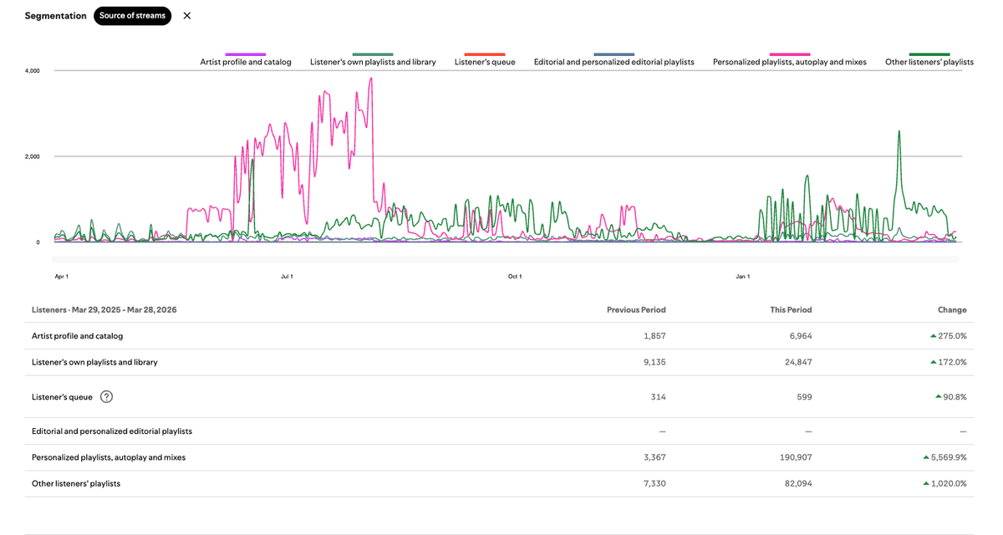
Task: Click the 7,330 previous period value
Action: tap(654, 484)
